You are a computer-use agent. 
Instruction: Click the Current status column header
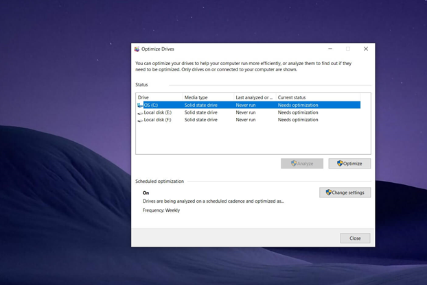(318, 97)
